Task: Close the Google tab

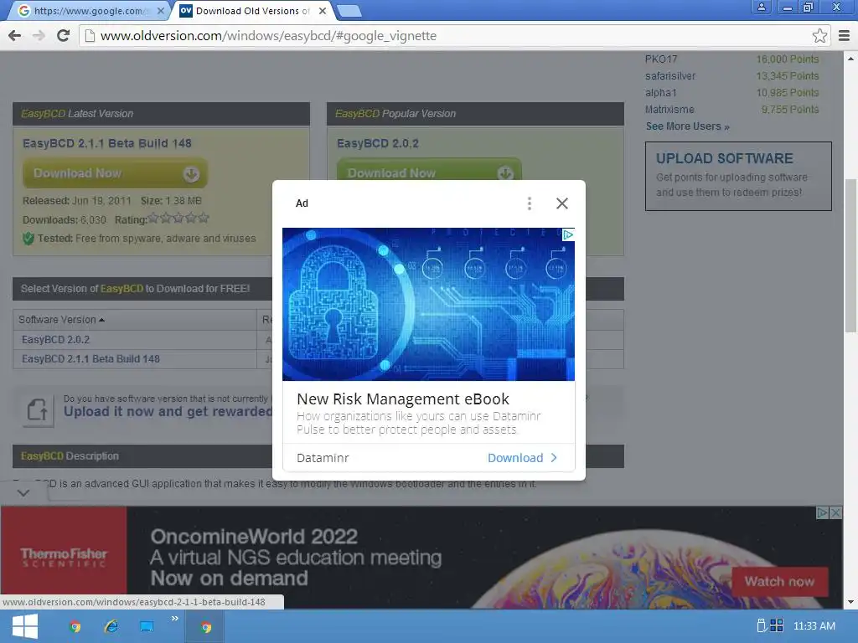Action: pyautogui.click(x=160, y=10)
